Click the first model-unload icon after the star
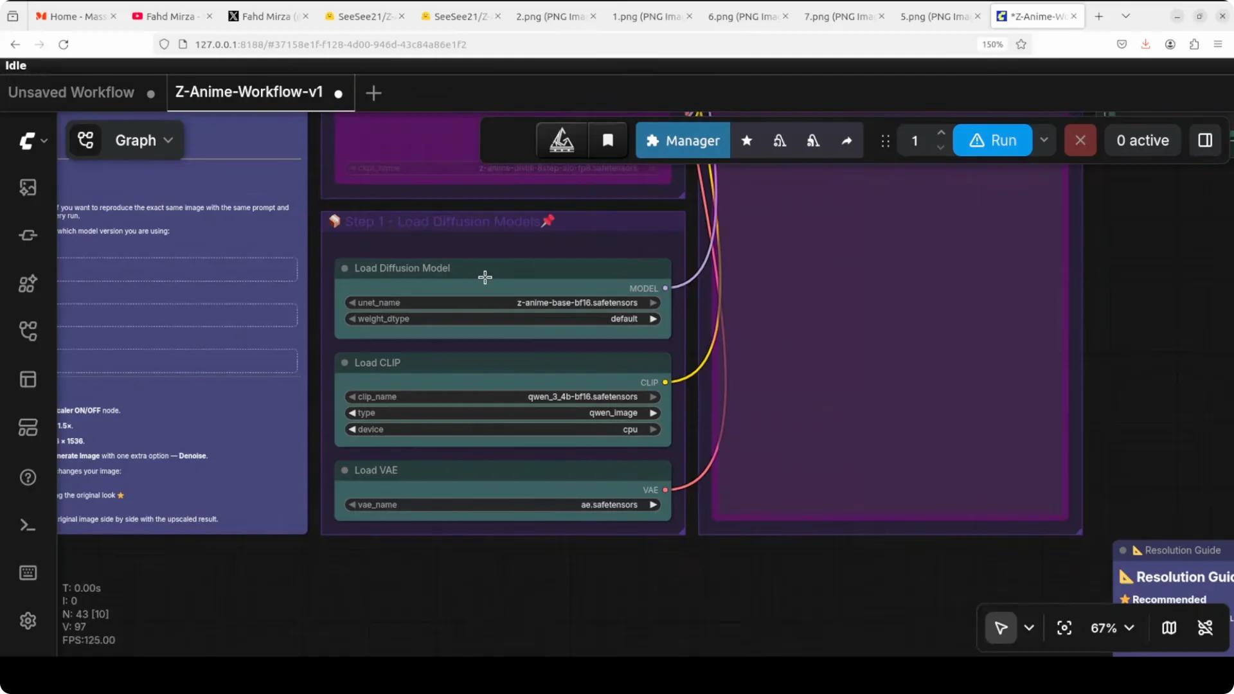Screen dimensions: 1234x694 (780, 140)
